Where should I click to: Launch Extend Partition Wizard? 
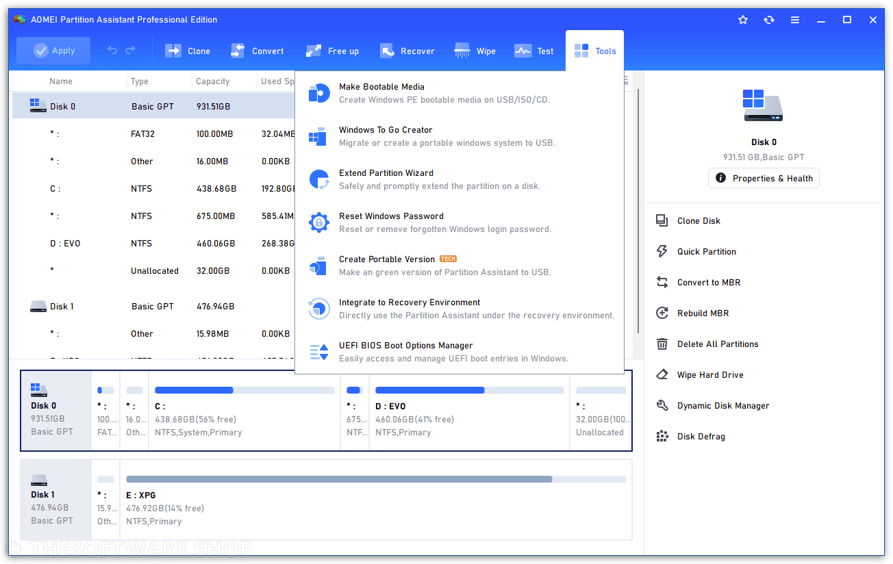(x=460, y=179)
